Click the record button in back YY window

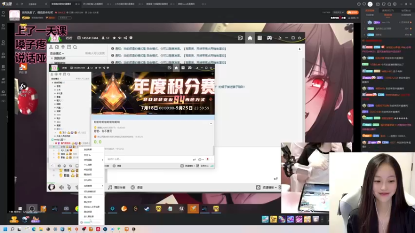click(x=136, y=187)
